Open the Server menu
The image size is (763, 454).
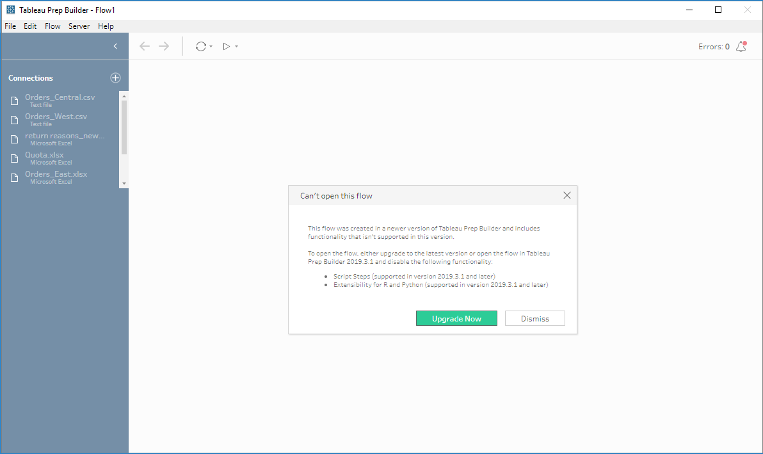pos(79,26)
